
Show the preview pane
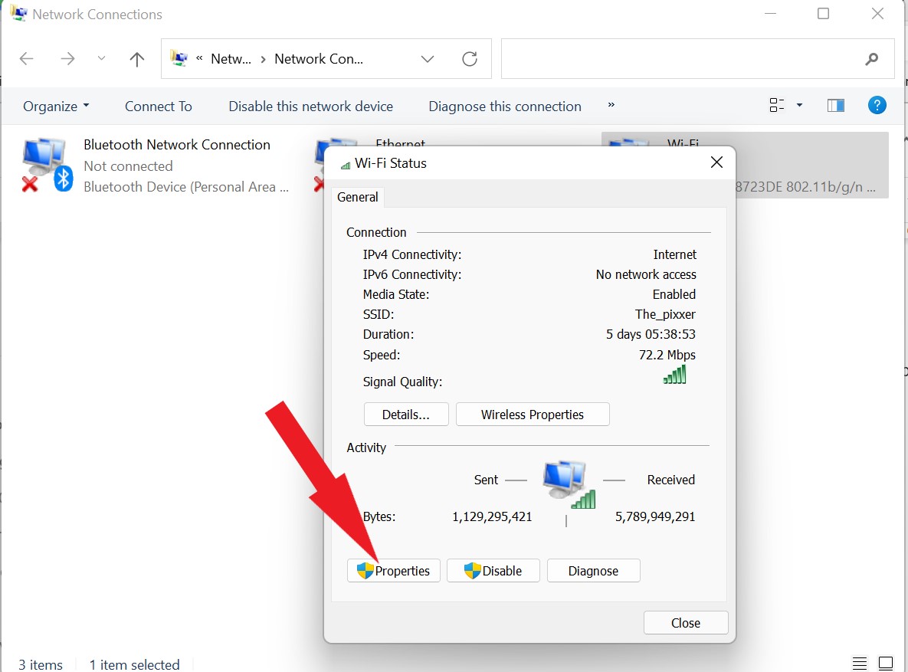tap(835, 105)
